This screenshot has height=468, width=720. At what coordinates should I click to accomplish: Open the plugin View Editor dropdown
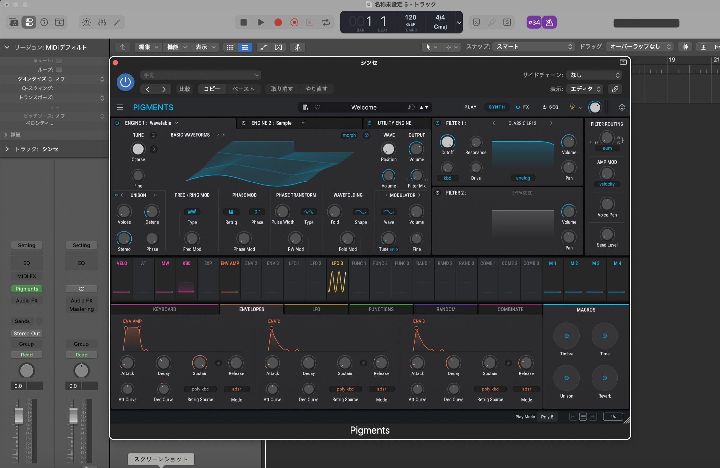[585, 89]
